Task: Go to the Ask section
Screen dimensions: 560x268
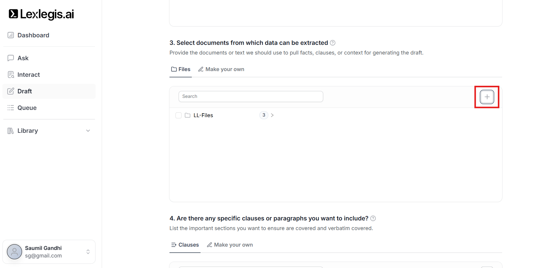Action: pyautogui.click(x=23, y=58)
